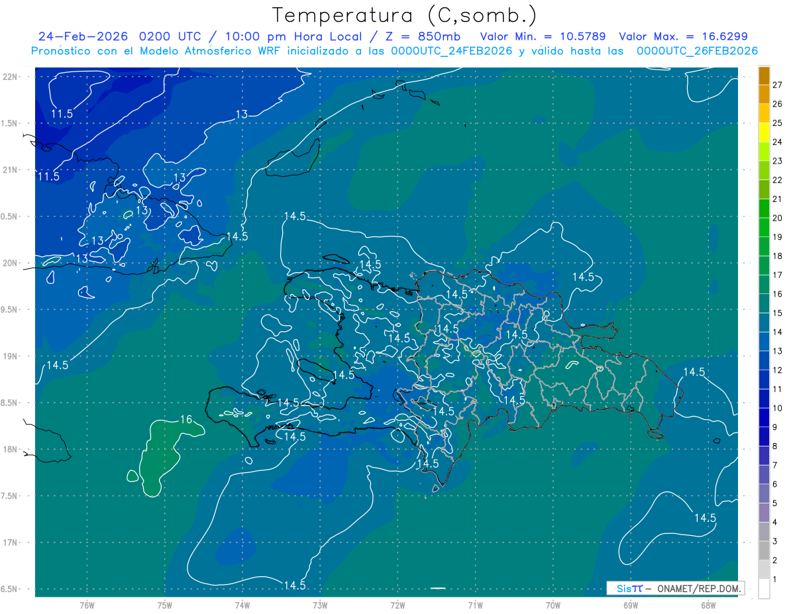Click the '69W' longitude axis label

click(x=631, y=605)
